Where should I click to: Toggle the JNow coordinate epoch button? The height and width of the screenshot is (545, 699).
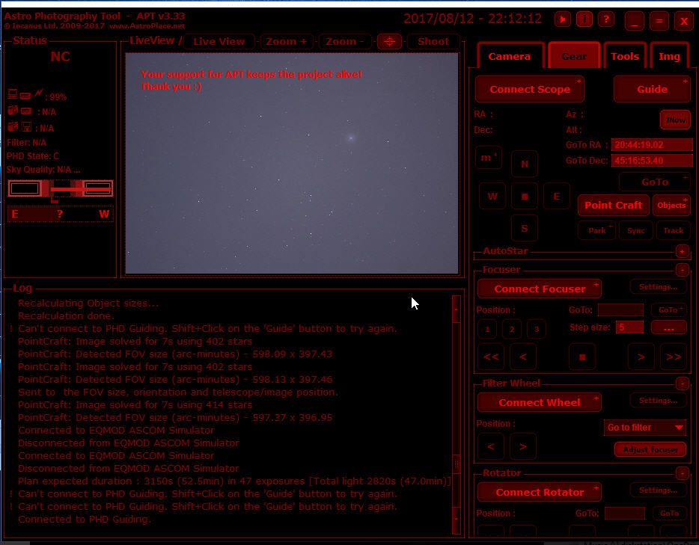tap(675, 120)
